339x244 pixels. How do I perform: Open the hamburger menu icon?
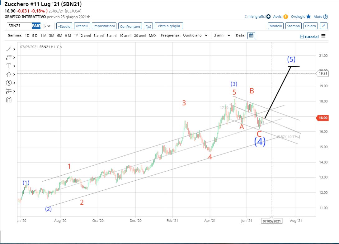coord(323,36)
